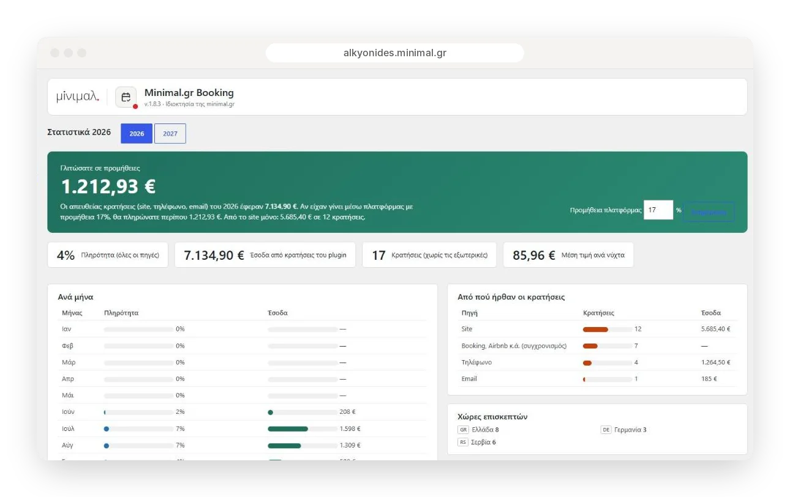
Task: Click the alkyonides.minimal.gr address bar
Action: 395,53
